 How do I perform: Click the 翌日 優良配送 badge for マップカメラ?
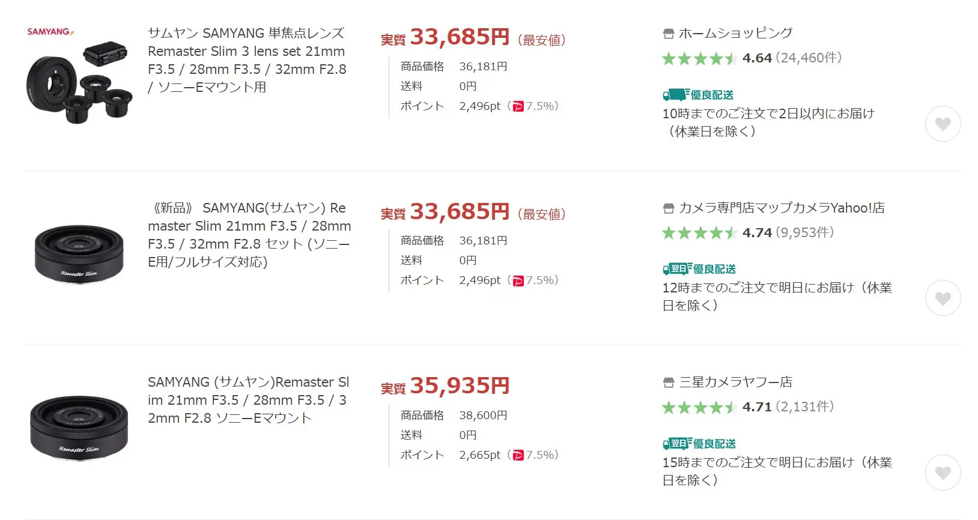699,269
